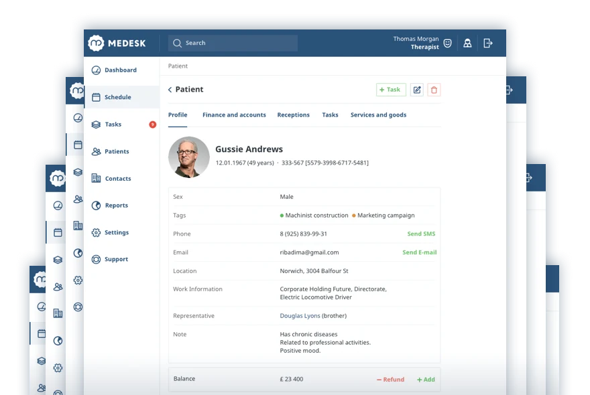Image resolution: width=590 pixels, height=395 pixels.
Task: Click the logout icon in third window
Action: [529, 177]
